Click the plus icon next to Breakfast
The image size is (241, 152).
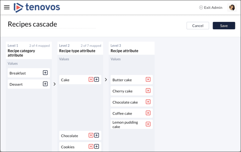(45, 73)
